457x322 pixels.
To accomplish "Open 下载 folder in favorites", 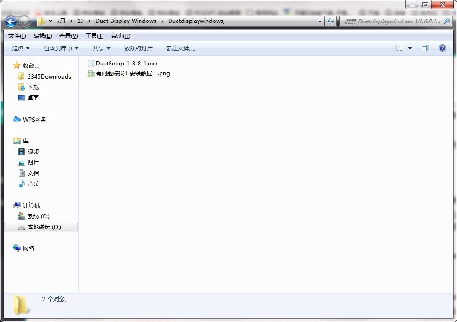I will click(x=33, y=87).
